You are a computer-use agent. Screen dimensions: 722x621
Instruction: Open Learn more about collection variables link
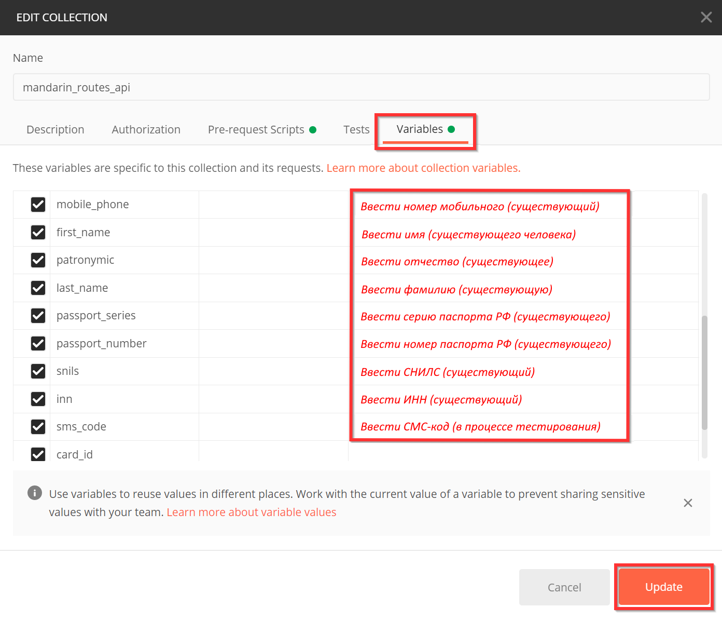tap(423, 168)
